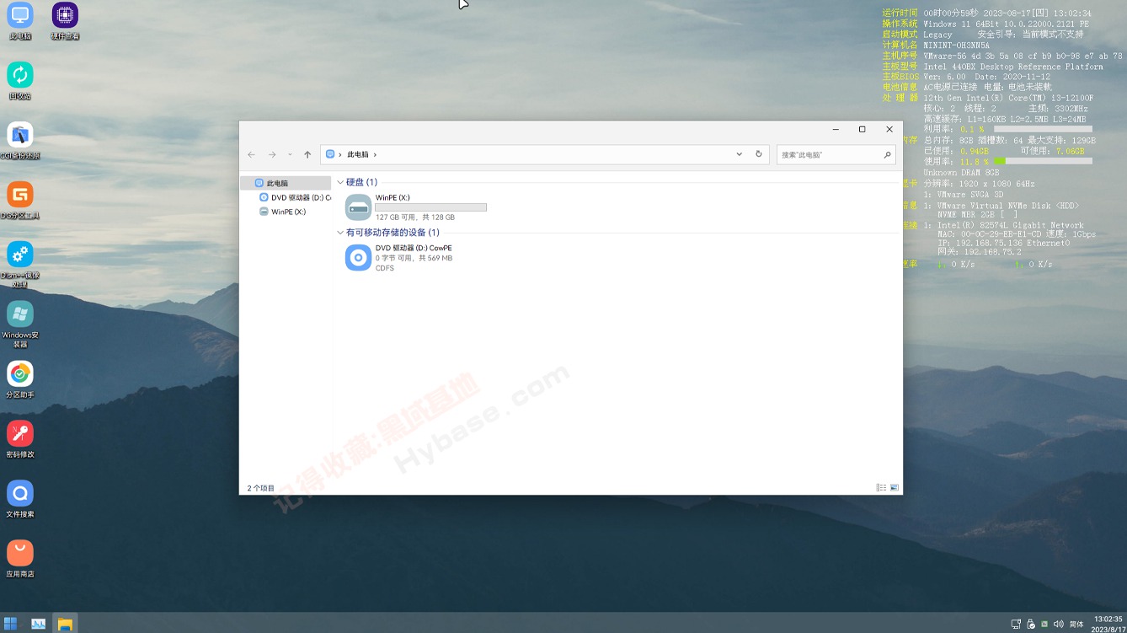Refresh the Explorer view
Screen dimensions: 1127x633
tap(759, 155)
